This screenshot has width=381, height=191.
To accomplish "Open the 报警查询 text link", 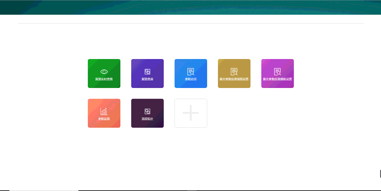I will point(147,79).
